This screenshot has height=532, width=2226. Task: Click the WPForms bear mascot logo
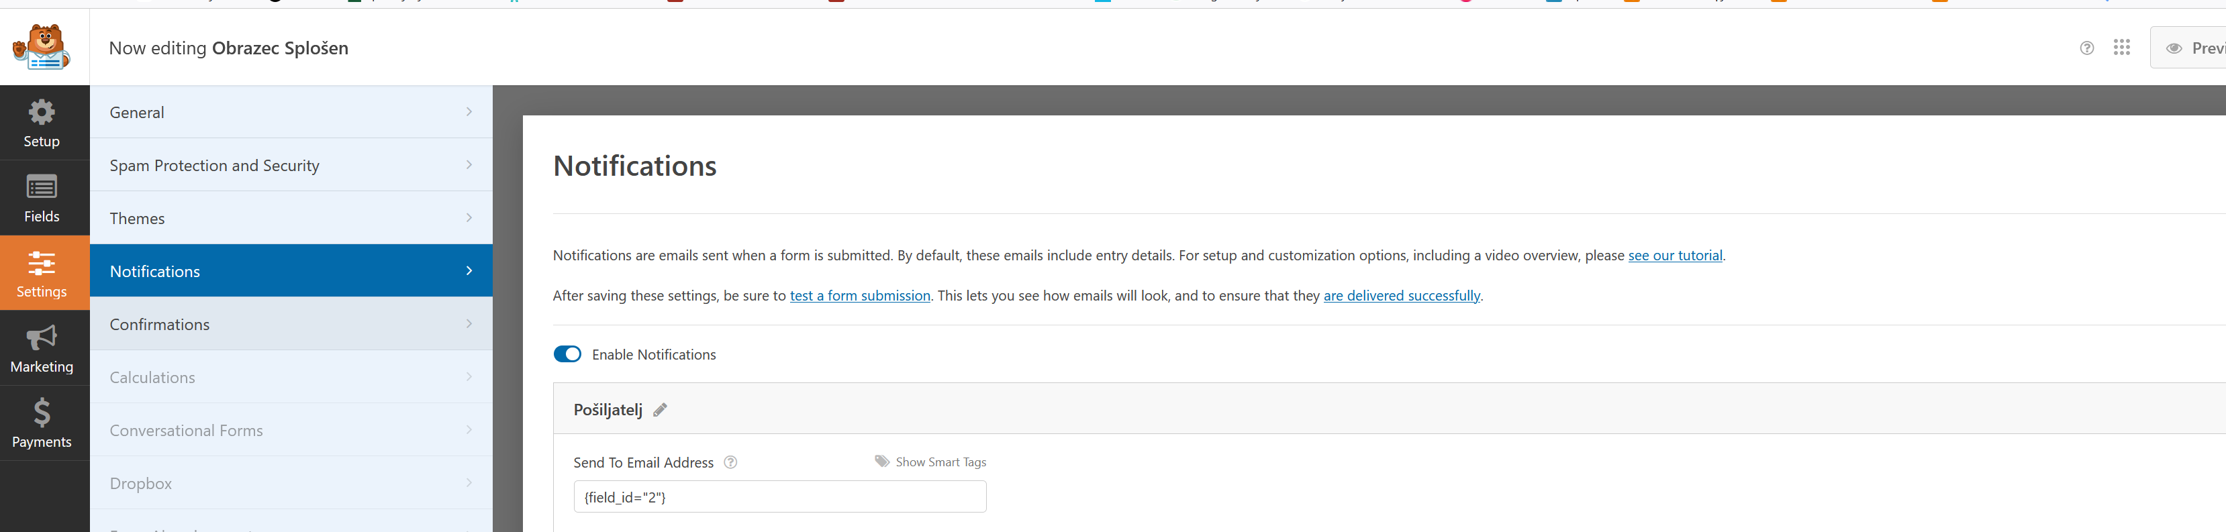(41, 47)
